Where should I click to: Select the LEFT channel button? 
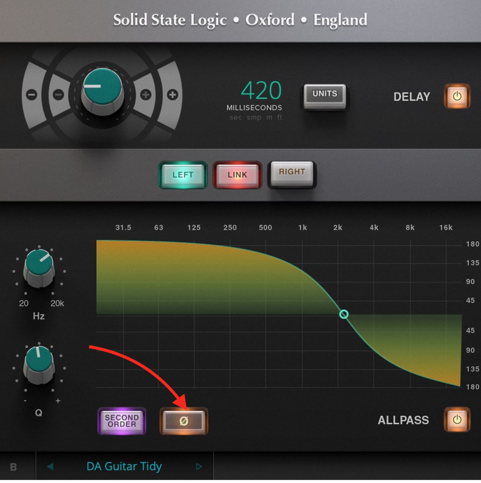[183, 175]
